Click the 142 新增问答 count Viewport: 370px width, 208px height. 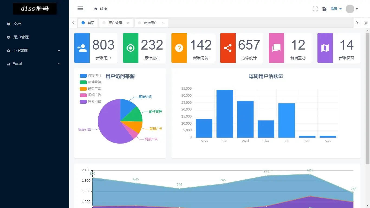201,45
